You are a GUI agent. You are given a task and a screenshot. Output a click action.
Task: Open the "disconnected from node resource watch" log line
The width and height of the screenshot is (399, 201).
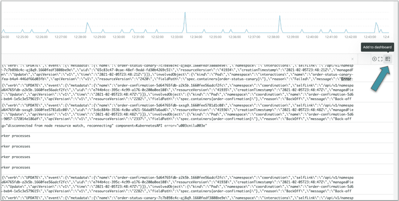click(100, 126)
